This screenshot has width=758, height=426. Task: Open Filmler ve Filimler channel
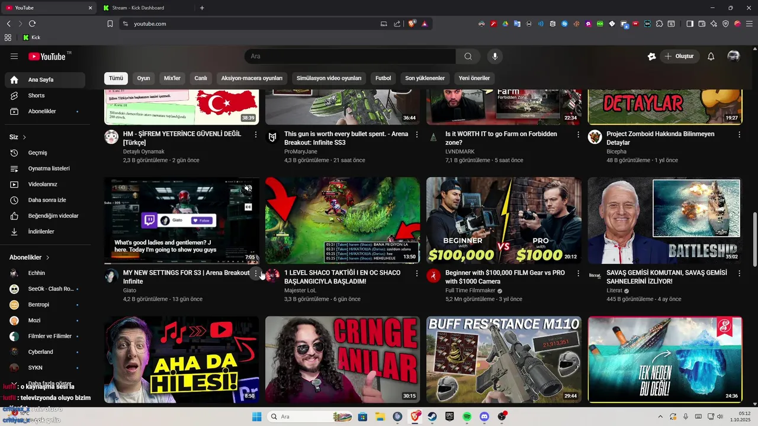45,336
